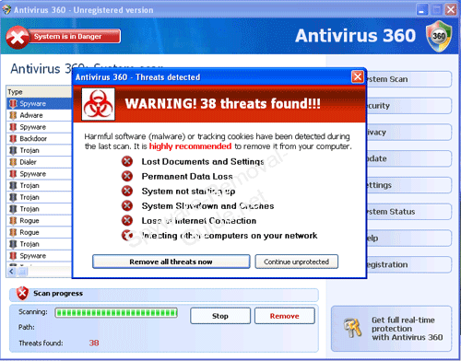Screen dimensions: 461x361
Task: Click the left arrow of the horizontal scrollbar
Action: click(12, 272)
